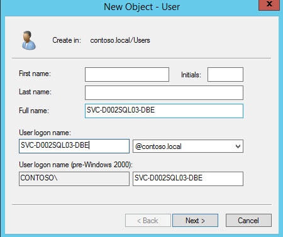Viewport: 283px width, 237px height.
Task: Click the Full name input box
Action: click(x=164, y=111)
